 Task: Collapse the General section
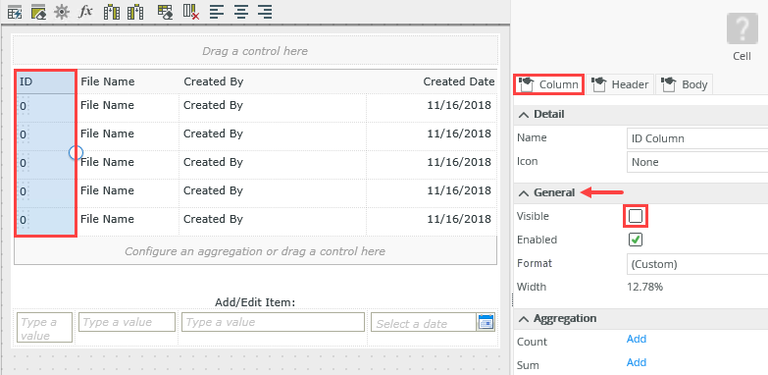pos(524,192)
